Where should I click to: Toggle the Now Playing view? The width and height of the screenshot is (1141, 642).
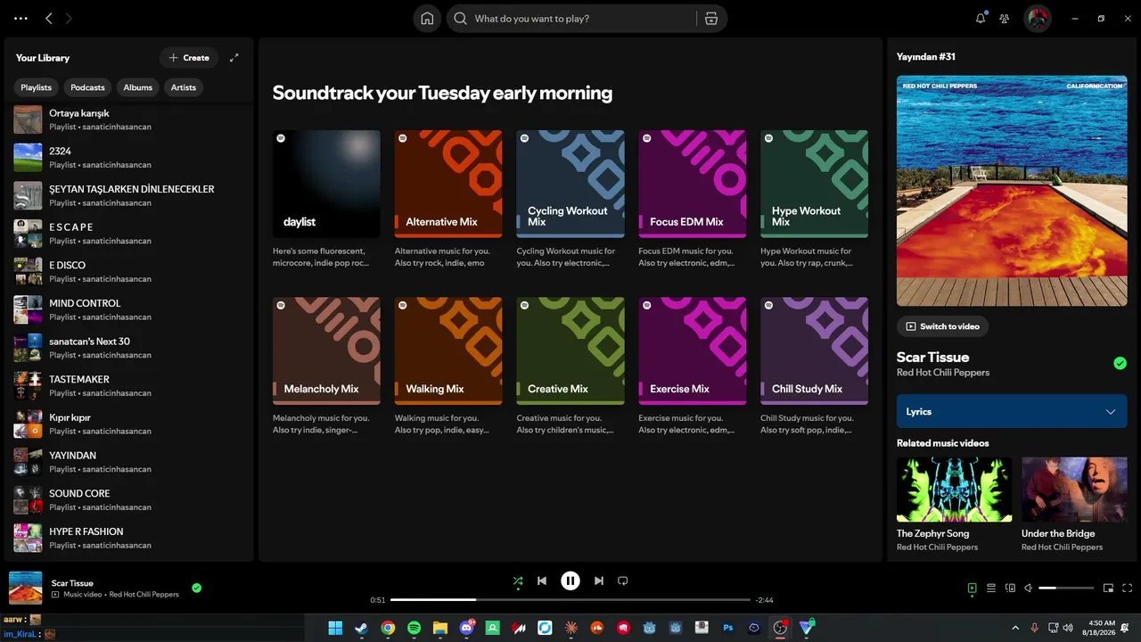(972, 588)
